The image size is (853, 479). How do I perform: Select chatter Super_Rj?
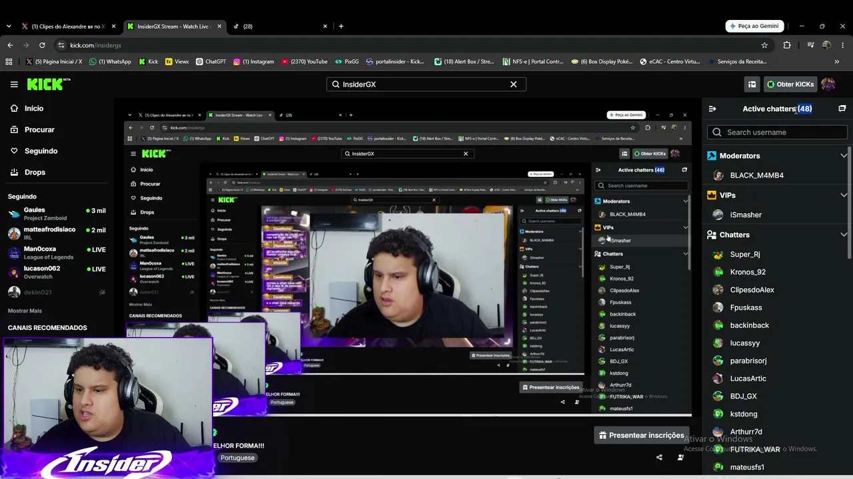pyautogui.click(x=745, y=254)
